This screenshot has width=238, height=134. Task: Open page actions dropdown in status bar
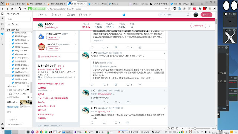(182, 128)
